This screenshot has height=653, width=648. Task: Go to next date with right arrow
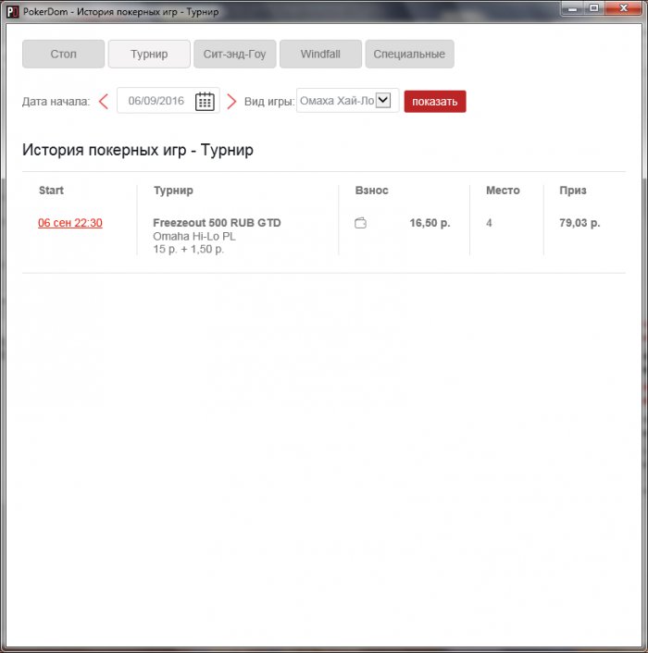point(231,101)
